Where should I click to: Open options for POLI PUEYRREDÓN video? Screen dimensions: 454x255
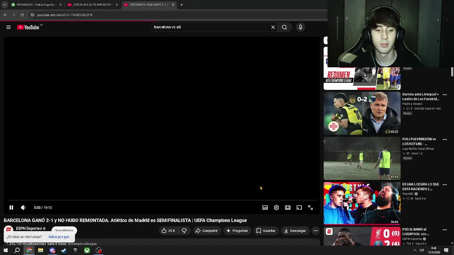coord(445,140)
